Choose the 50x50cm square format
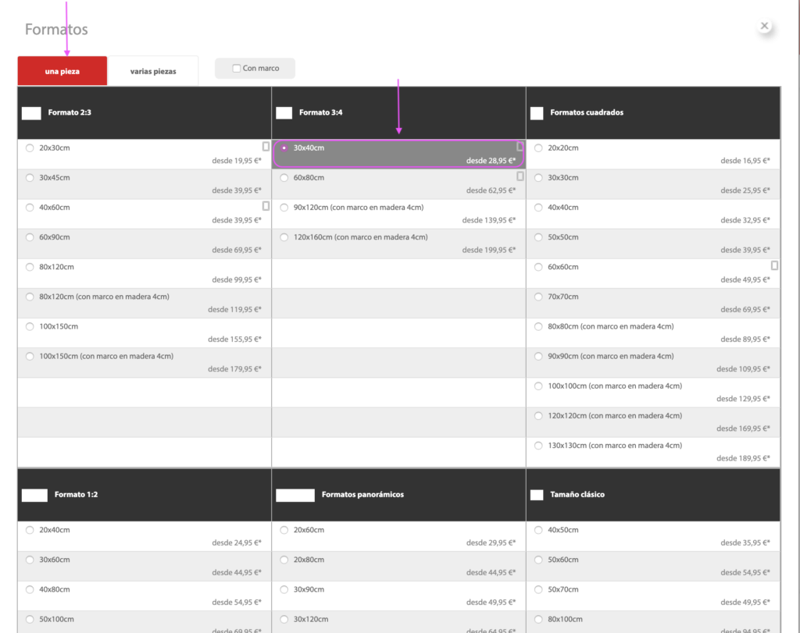This screenshot has width=800, height=633. [x=653, y=244]
